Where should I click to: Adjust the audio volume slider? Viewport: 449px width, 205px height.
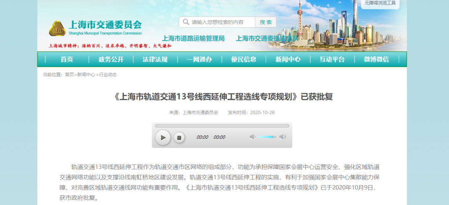267,137
